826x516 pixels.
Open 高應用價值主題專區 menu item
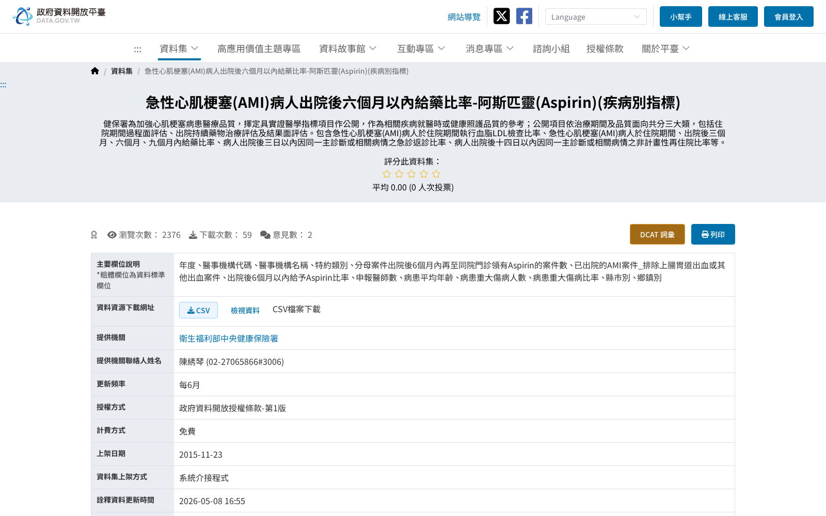259,49
